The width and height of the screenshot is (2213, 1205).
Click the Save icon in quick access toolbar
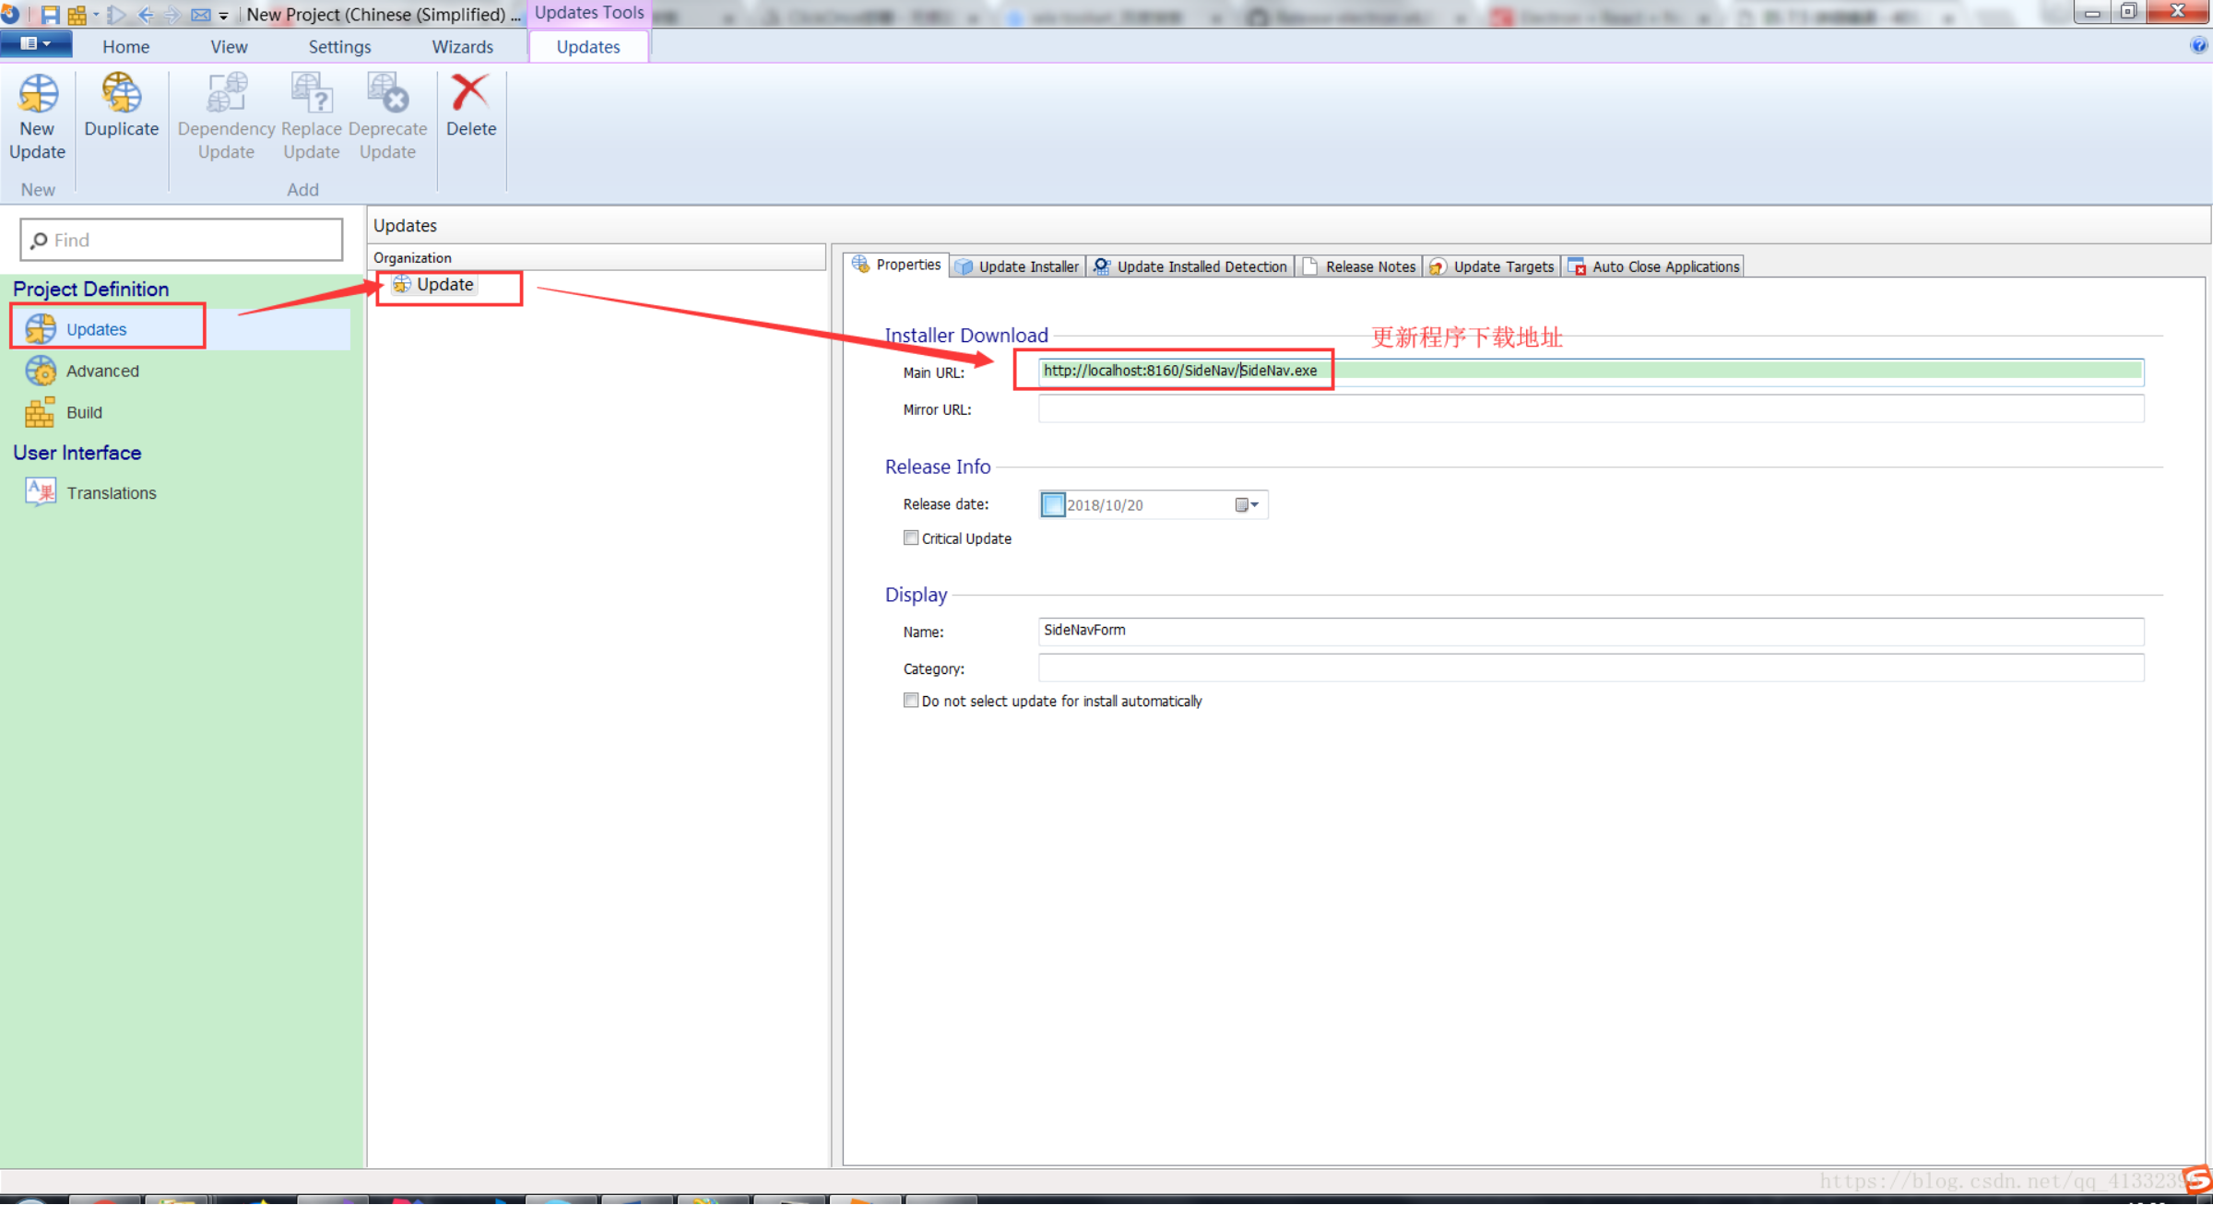50,14
